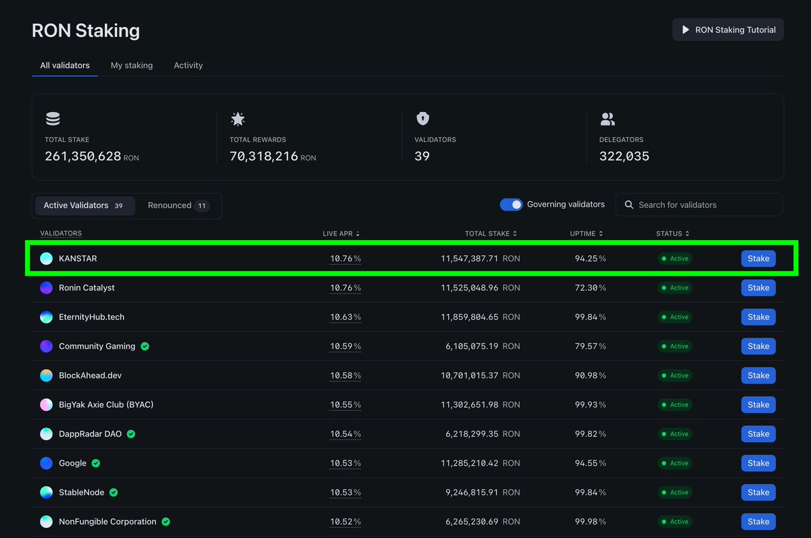The width and height of the screenshot is (811, 538).
Task: Click the NonFungible Corporation avatar icon
Action: pyautogui.click(x=46, y=522)
